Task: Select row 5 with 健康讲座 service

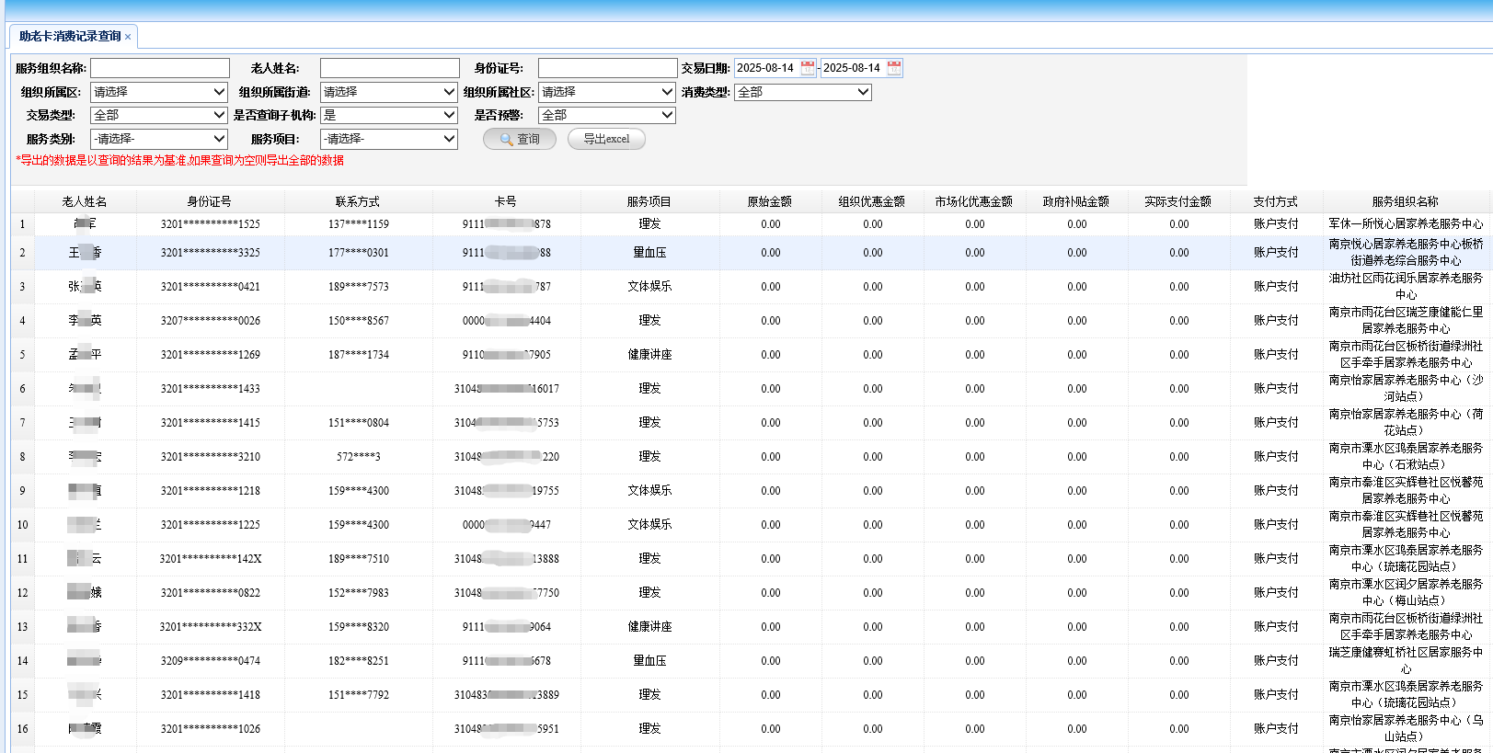Action: click(649, 355)
